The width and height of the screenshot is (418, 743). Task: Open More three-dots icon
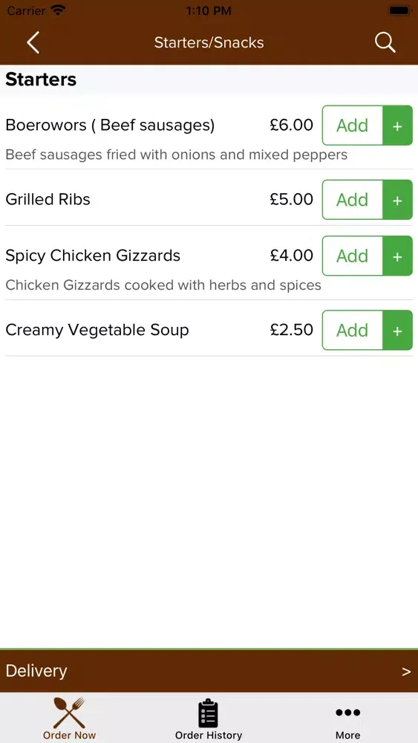coord(348,713)
